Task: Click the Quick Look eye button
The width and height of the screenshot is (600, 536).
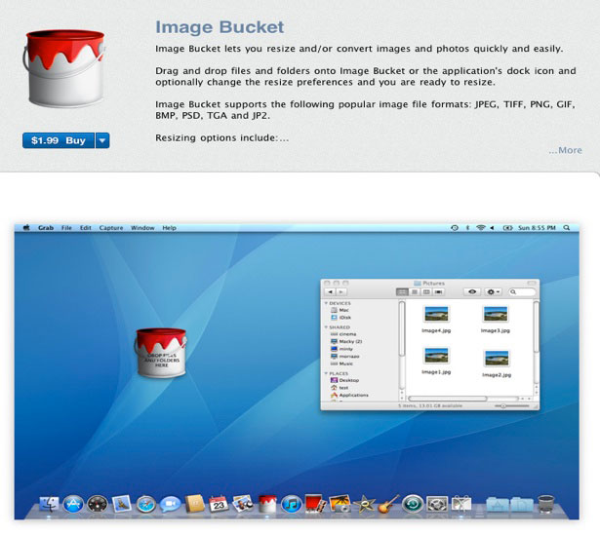Action: 472,292
